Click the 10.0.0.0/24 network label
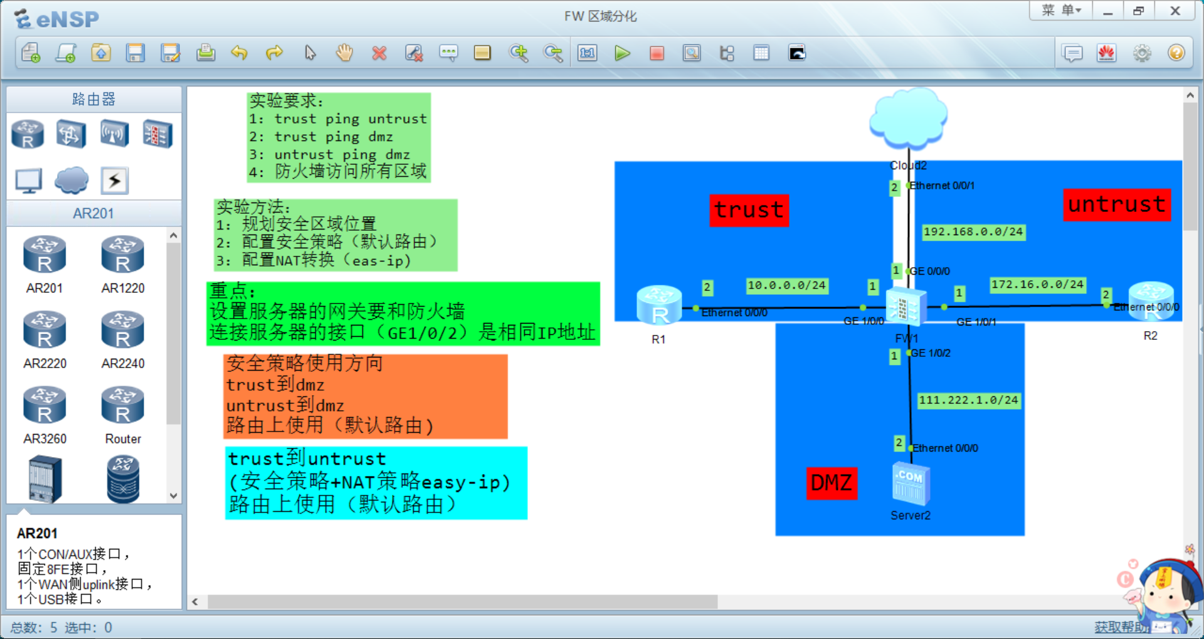 point(787,285)
